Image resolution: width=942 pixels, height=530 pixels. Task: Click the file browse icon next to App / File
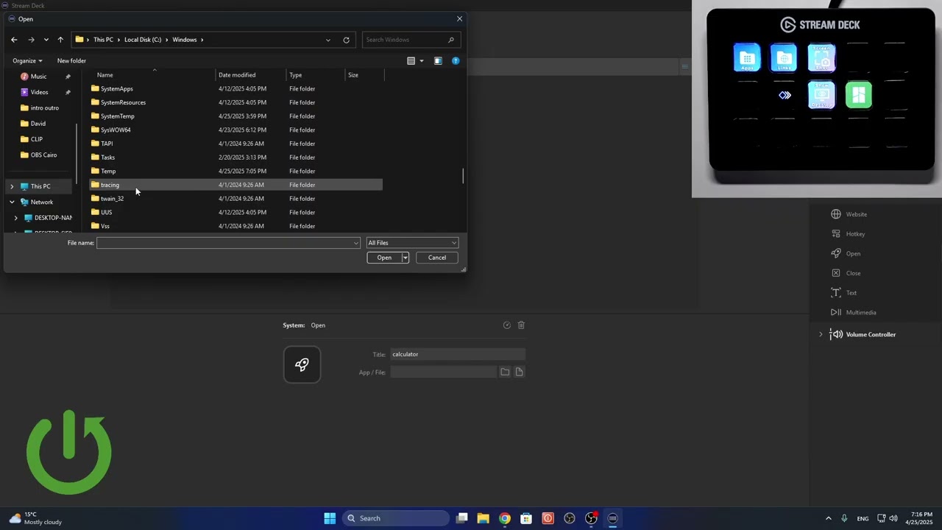pos(519,372)
